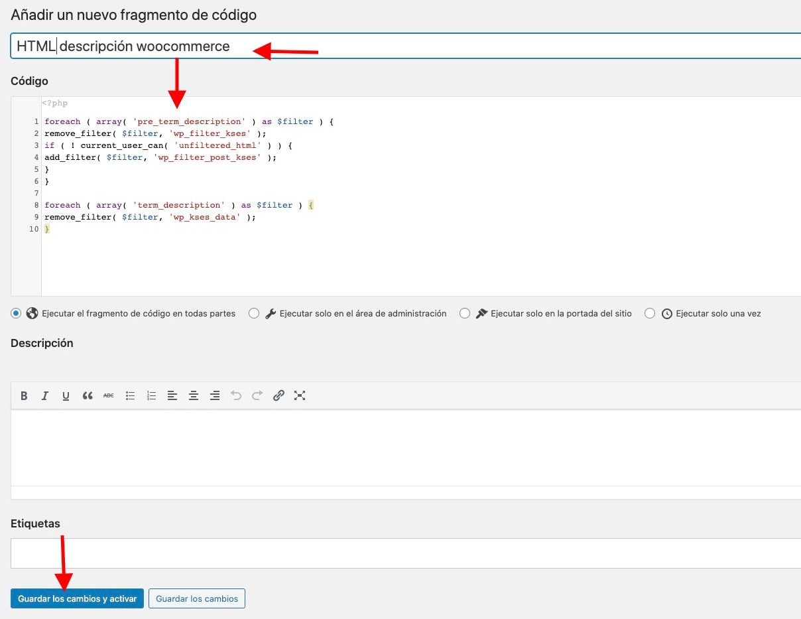This screenshot has height=619, width=801.
Task: Click inside the description text area
Action: (x=406, y=448)
